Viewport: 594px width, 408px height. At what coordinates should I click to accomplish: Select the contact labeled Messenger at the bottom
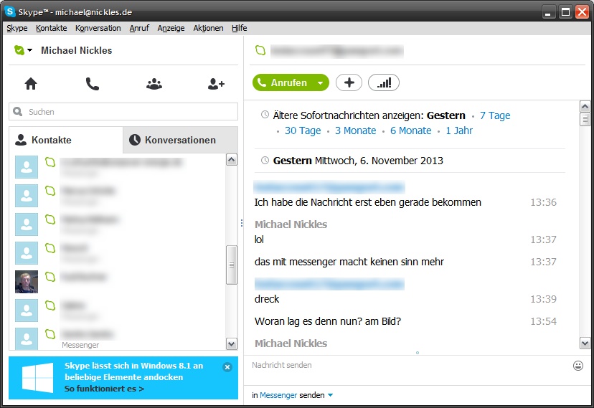coord(118,338)
